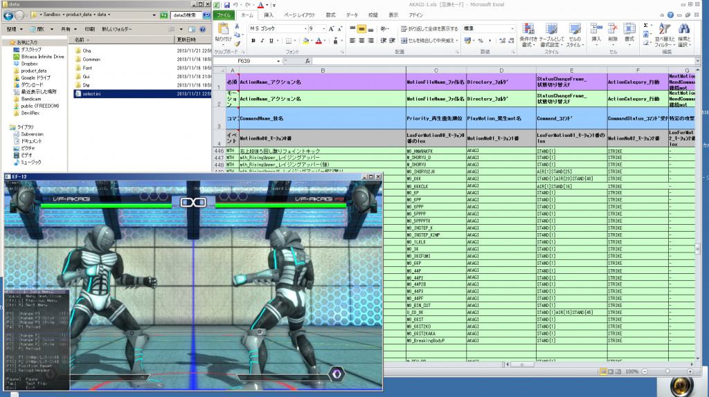Open the number format dropdown
The height and width of the screenshot is (397, 709).
coord(511,28)
